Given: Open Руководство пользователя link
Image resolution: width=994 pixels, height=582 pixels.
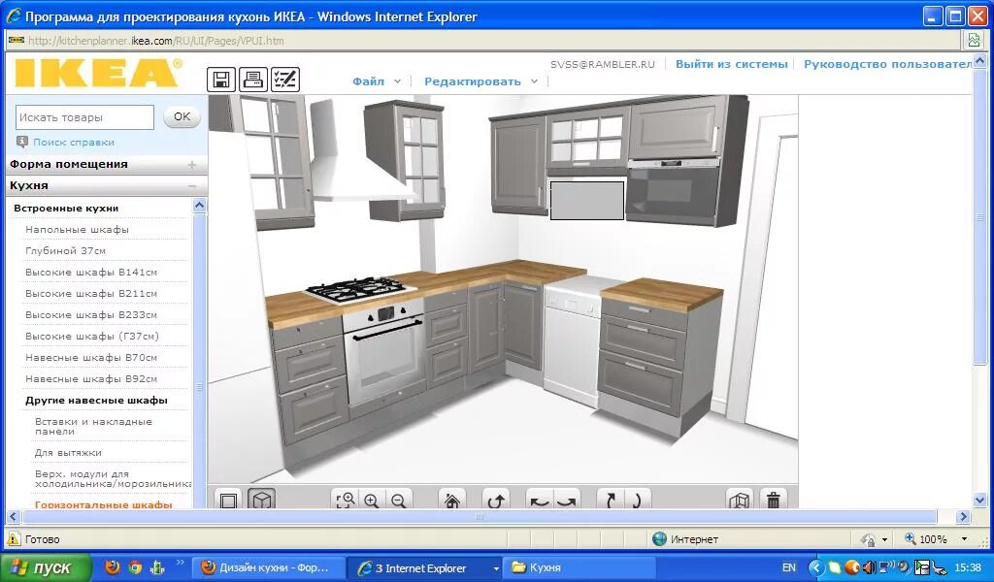Looking at the screenshot, I should (887, 64).
